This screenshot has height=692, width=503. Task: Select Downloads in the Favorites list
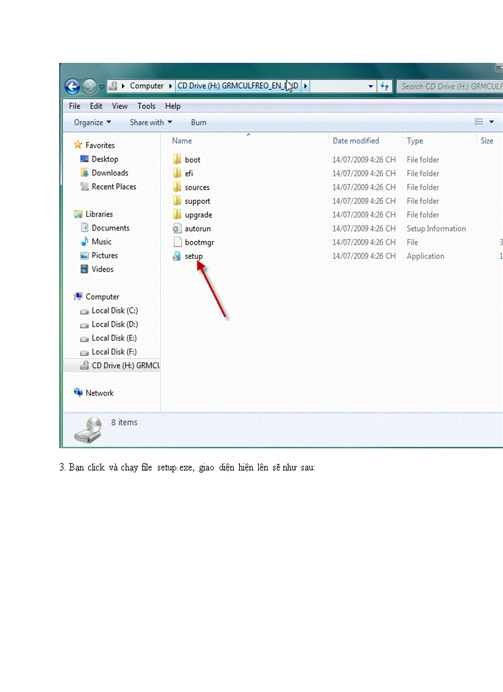point(110,173)
